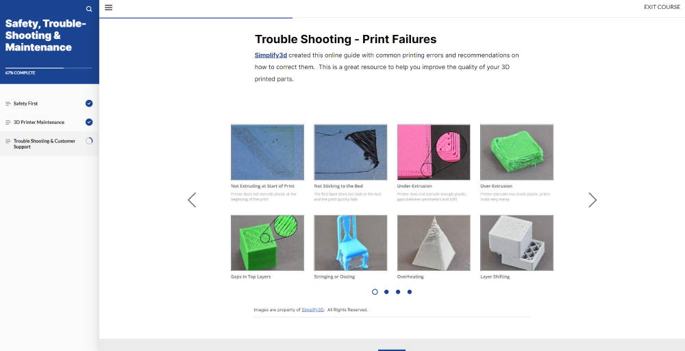Click Trouble Shooting lesson progress circle
The image size is (685, 351).
89,141
